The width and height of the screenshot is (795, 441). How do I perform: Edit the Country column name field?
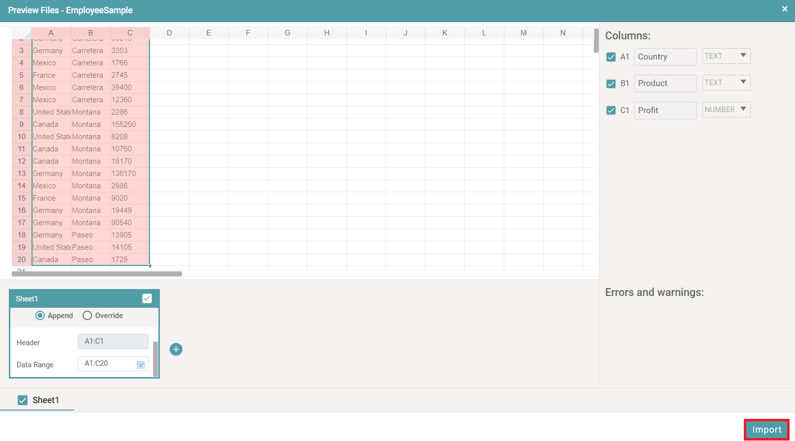pyautogui.click(x=665, y=57)
